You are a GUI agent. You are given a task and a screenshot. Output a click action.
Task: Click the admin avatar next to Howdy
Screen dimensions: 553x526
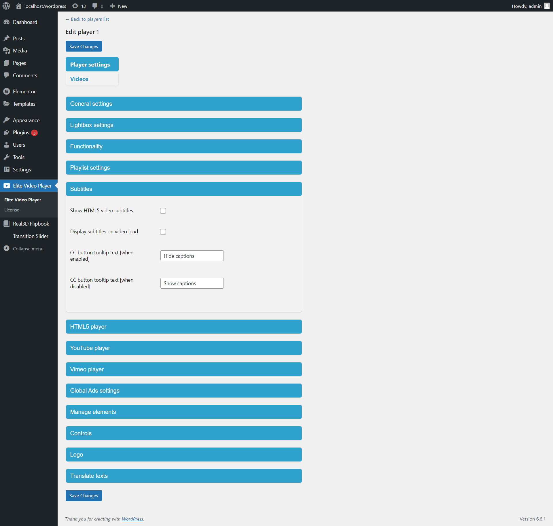pyautogui.click(x=547, y=6)
